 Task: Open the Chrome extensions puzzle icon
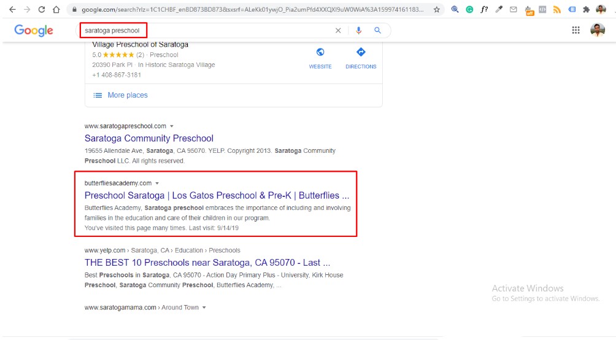coord(586,10)
